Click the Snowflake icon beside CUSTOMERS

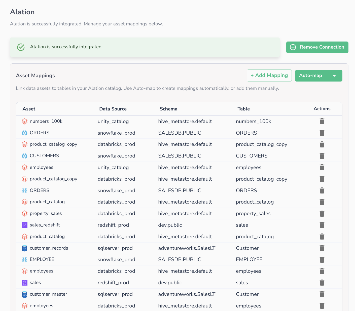click(x=24, y=156)
